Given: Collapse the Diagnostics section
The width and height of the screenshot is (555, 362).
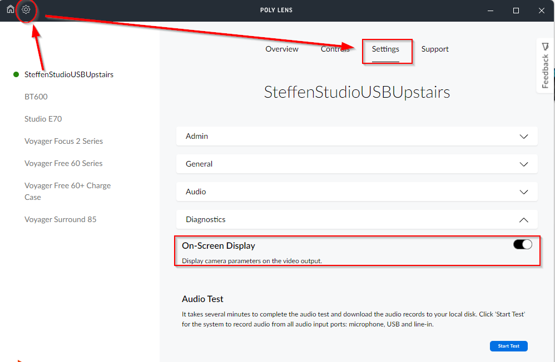Looking at the screenshot, I should [356, 219].
